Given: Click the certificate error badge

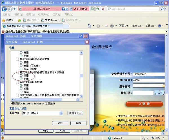Looking at the screenshot, I should coord(81,9).
